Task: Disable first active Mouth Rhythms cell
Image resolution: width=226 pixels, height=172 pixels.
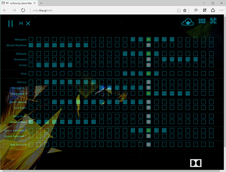Action: [x=31, y=45]
